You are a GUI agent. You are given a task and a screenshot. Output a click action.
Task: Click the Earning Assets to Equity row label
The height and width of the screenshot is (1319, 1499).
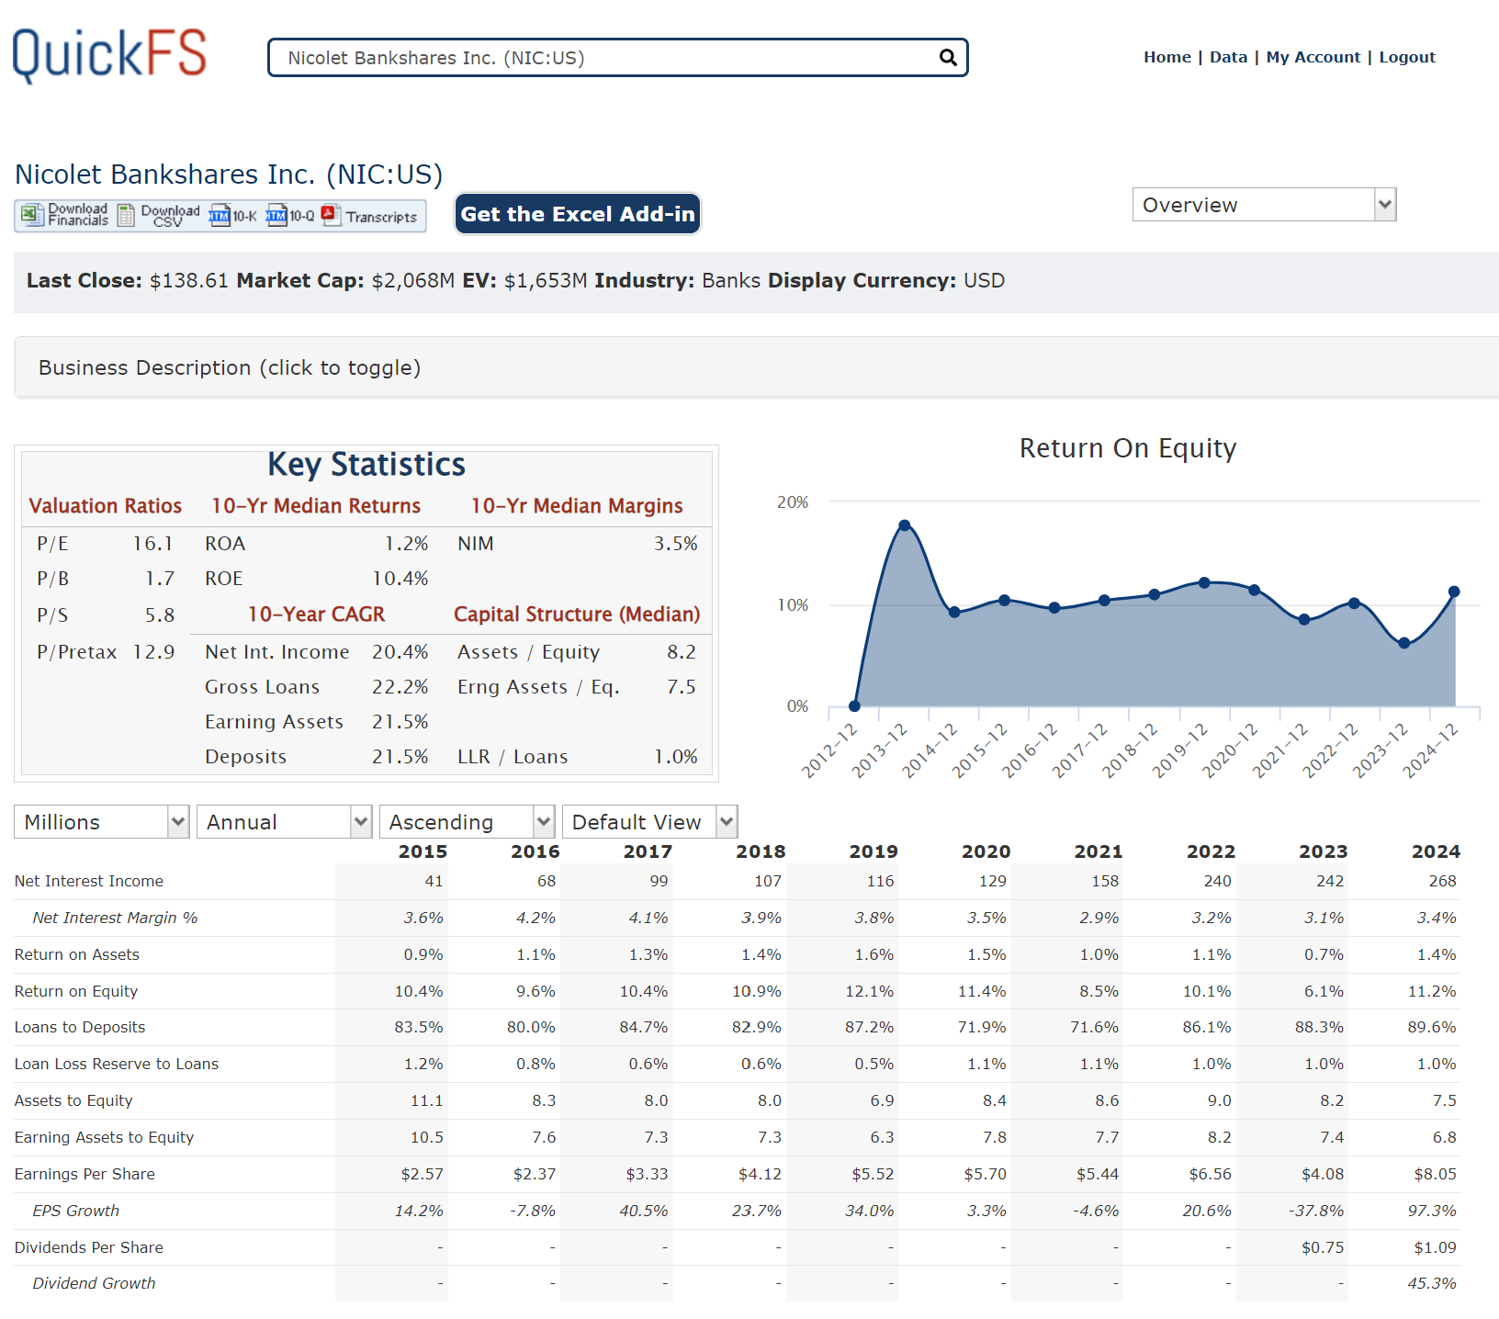tap(105, 1137)
